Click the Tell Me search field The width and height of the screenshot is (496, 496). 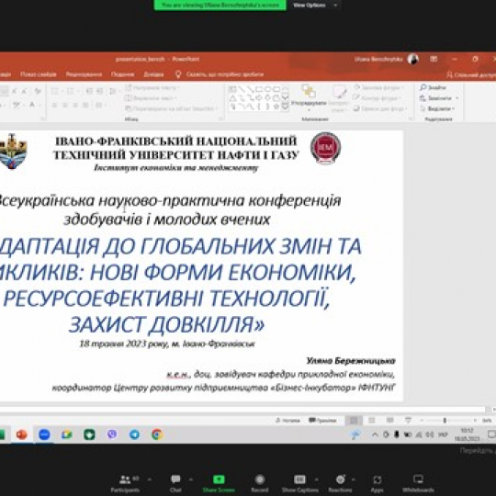click(x=220, y=74)
